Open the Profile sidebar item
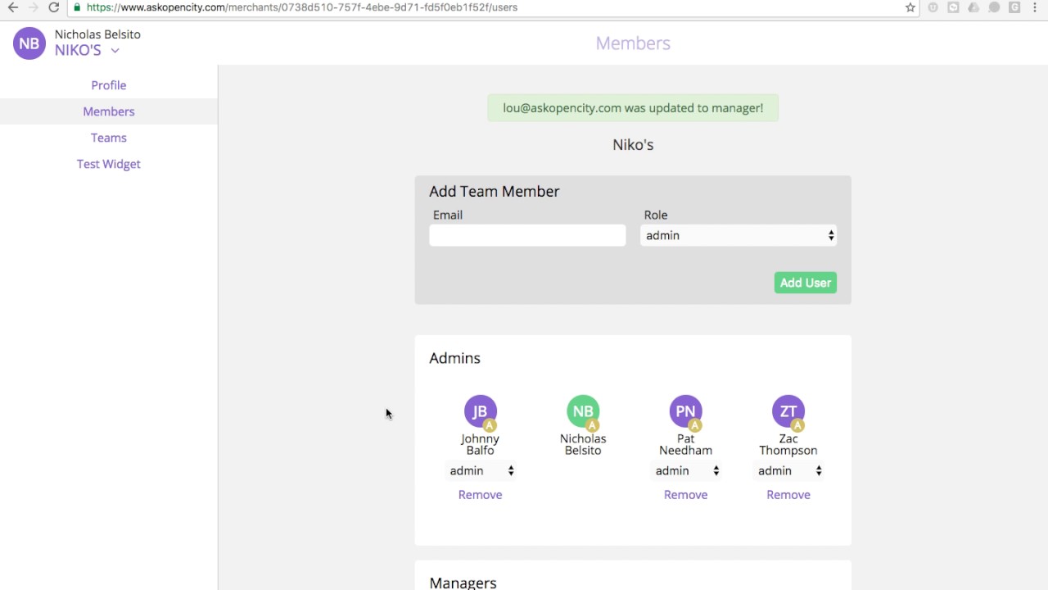The width and height of the screenshot is (1048, 590). 109,85
